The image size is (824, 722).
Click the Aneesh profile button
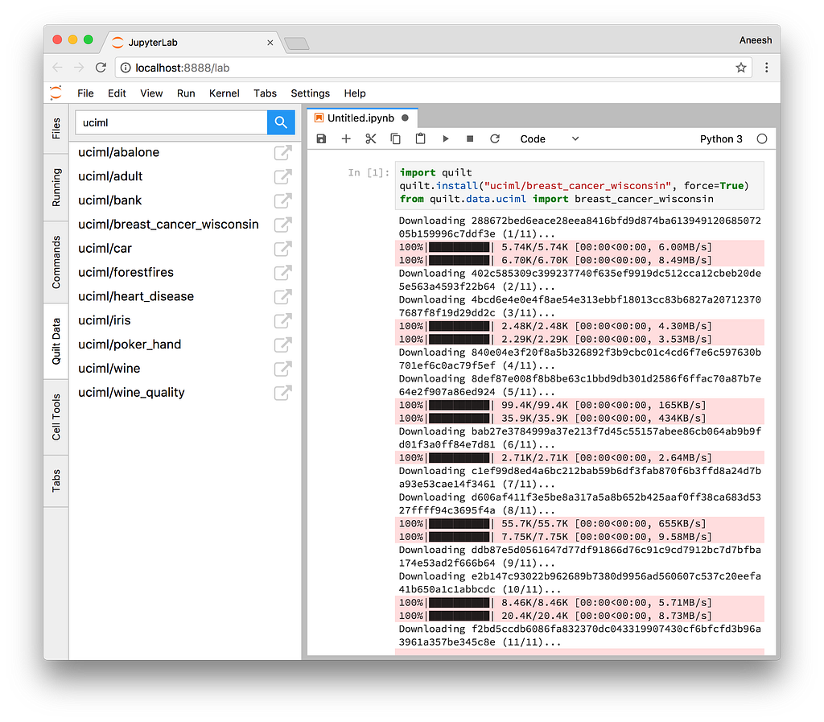click(756, 40)
